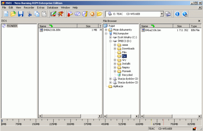Expand the Downloads folder node
This screenshot has height=131, width=203.
pos(115,49)
